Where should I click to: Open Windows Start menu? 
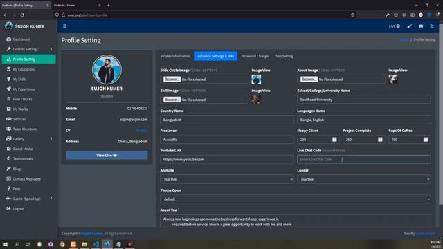coord(6,244)
